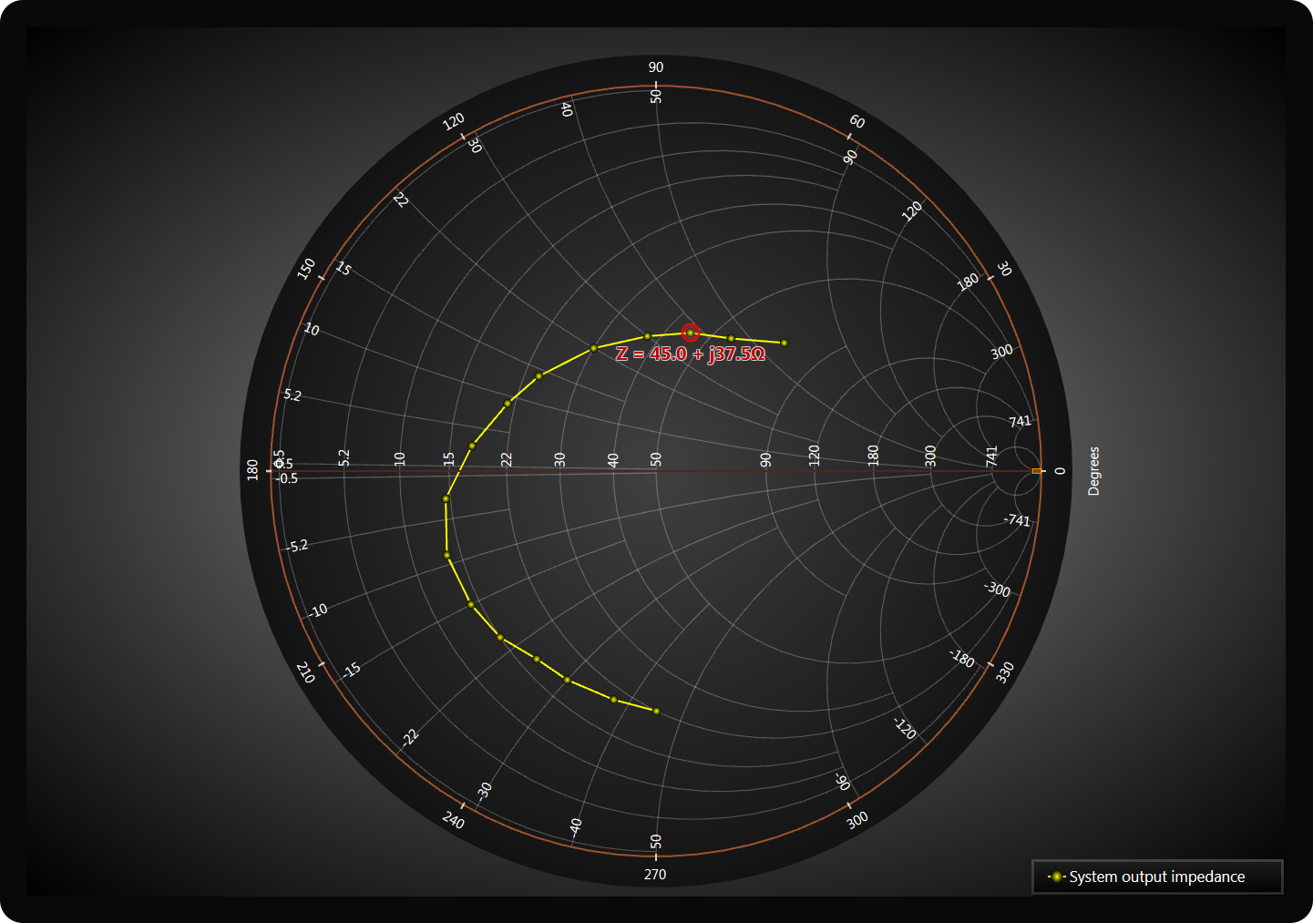Click the upper-right endpoint of the yellow curve
1313x923 pixels.
click(x=785, y=343)
